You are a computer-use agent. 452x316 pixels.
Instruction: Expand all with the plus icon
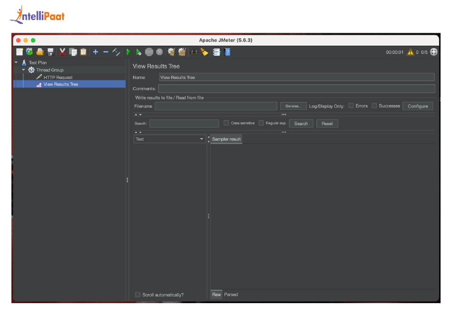click(96, 52)
